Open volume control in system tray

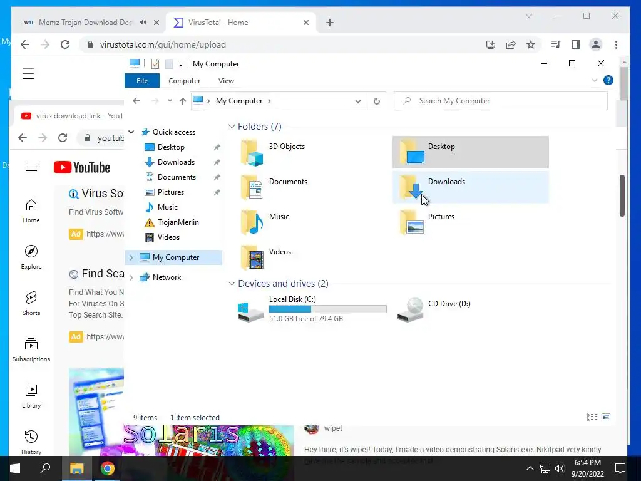pos(560,468)
